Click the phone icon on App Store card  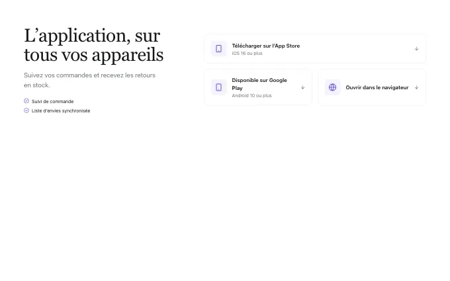(x=218, y=49)
